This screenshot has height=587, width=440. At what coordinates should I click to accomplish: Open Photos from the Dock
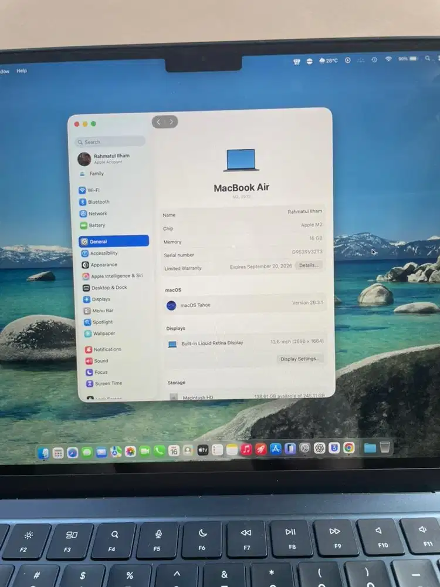click(x=130, y=451)
